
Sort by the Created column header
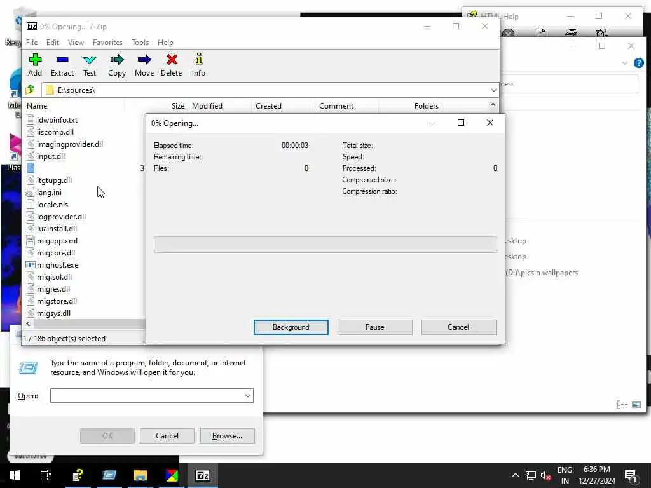click(283, 106)
